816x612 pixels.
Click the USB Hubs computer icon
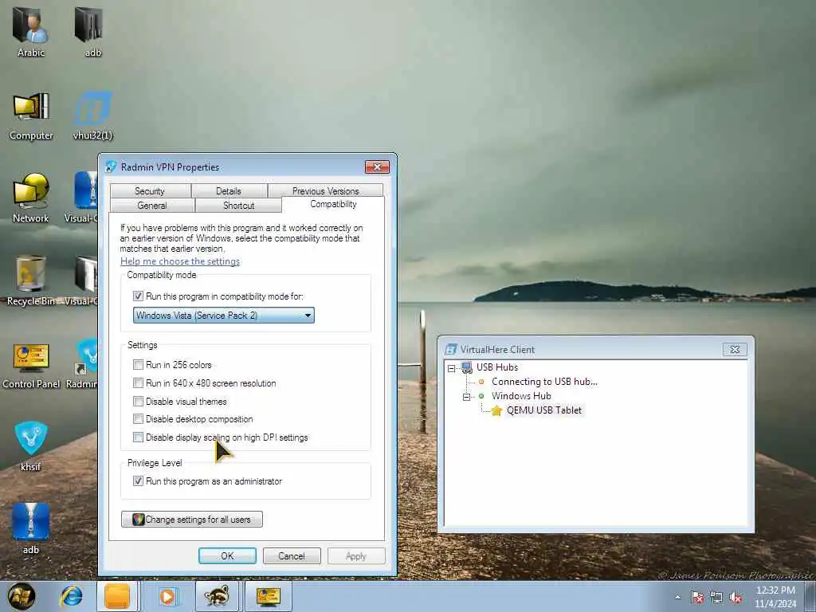(467, 367)
